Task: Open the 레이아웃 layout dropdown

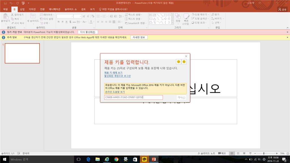Action: point(47,15)
